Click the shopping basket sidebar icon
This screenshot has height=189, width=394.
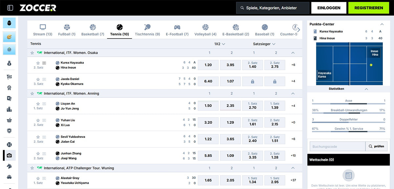[9, 120]
